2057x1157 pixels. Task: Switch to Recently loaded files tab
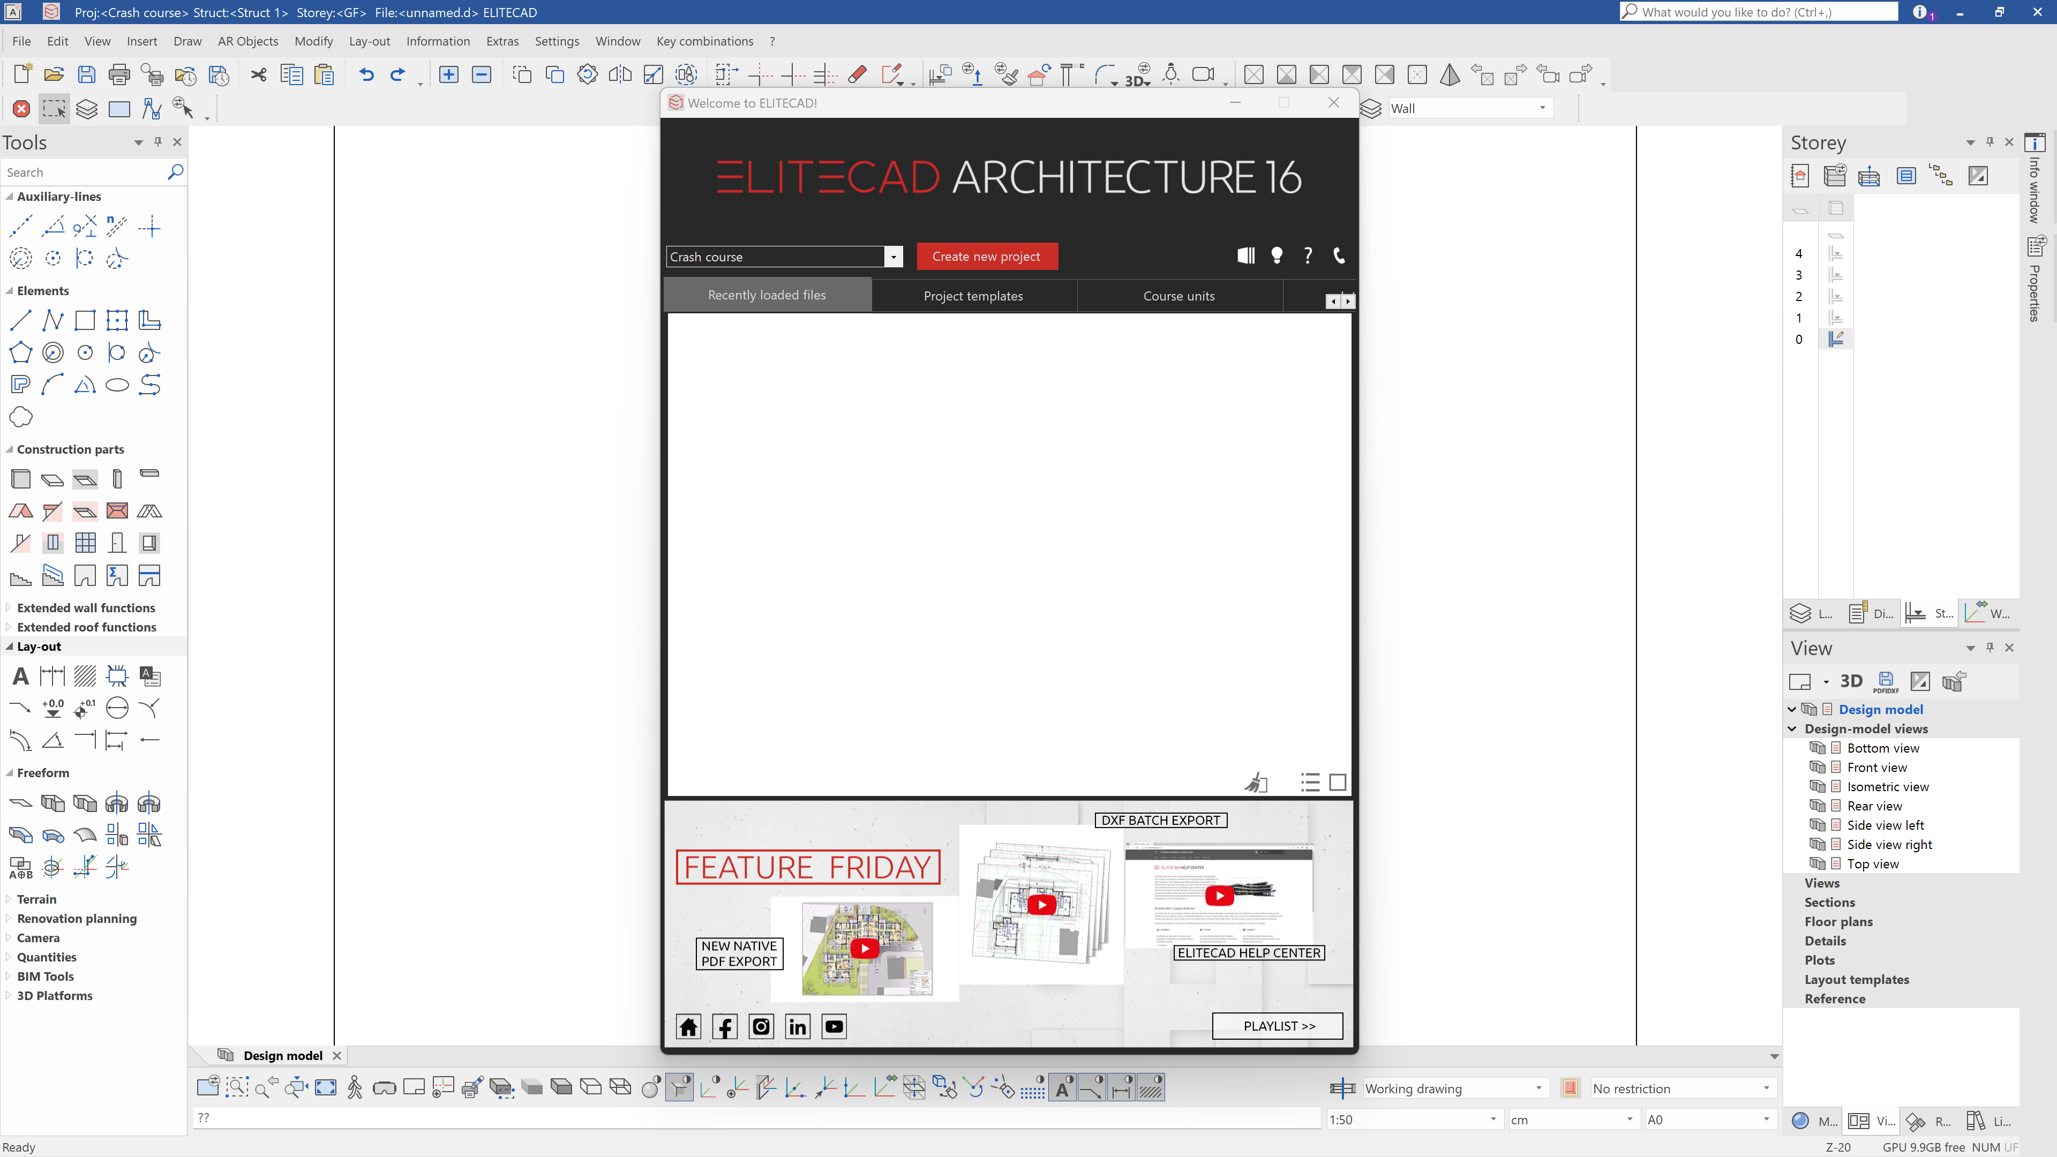click(768, 295)
